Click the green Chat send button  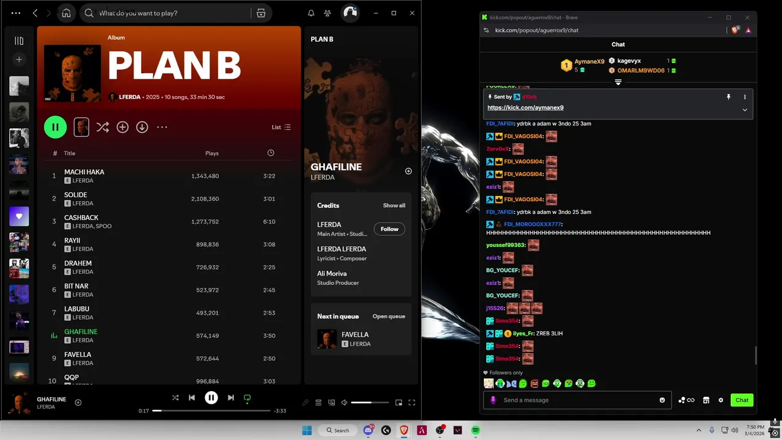[742, 400]
